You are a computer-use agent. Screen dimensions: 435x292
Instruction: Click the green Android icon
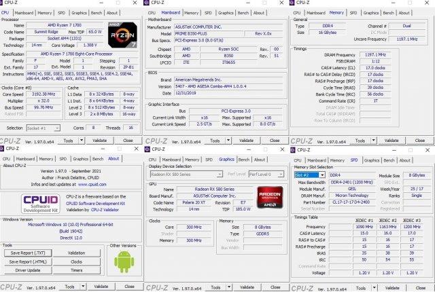(x=124, y=261)
